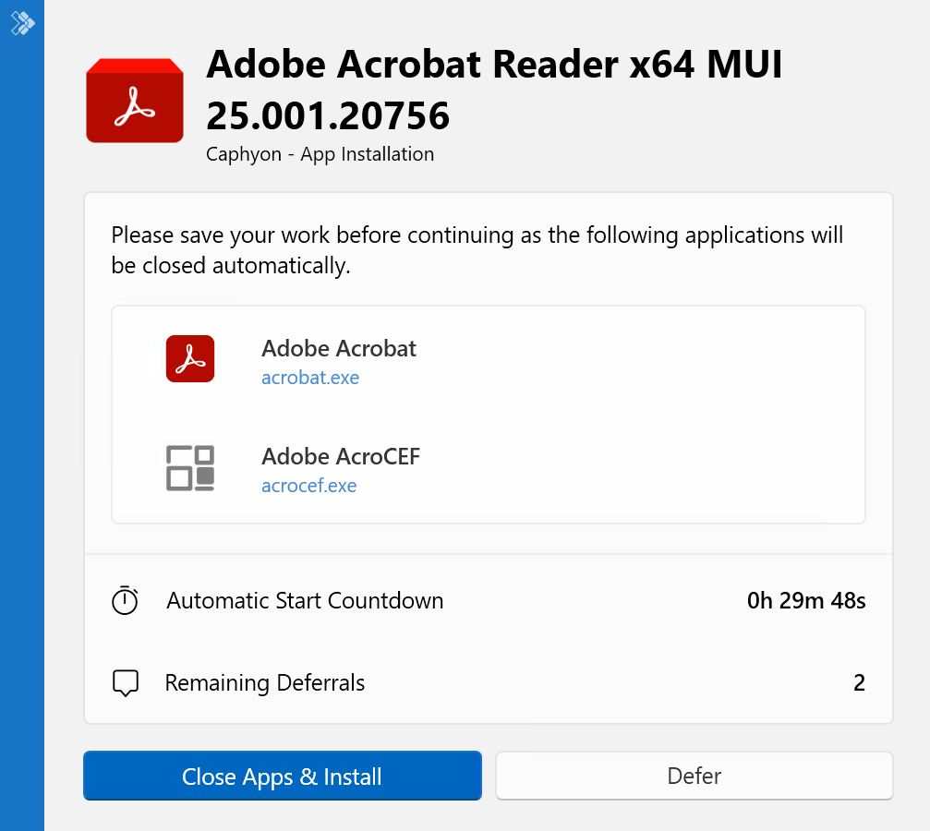This screenshot has width=930, height=831.
Task: Select the Adobe Acrobat entry in the apps list
Action: [339, 349]
